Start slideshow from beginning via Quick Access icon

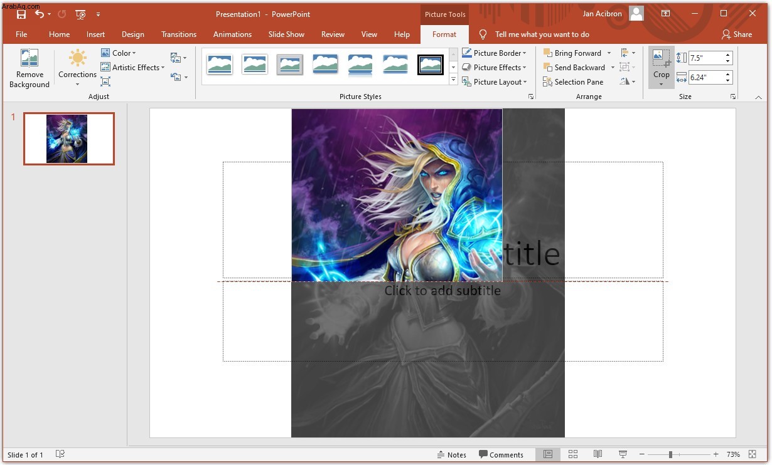click(x=80, y=14)
